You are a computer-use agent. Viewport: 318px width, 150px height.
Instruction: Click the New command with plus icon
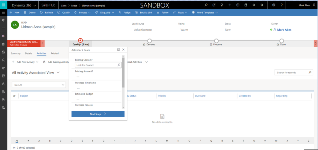click(x=14, y=13)
